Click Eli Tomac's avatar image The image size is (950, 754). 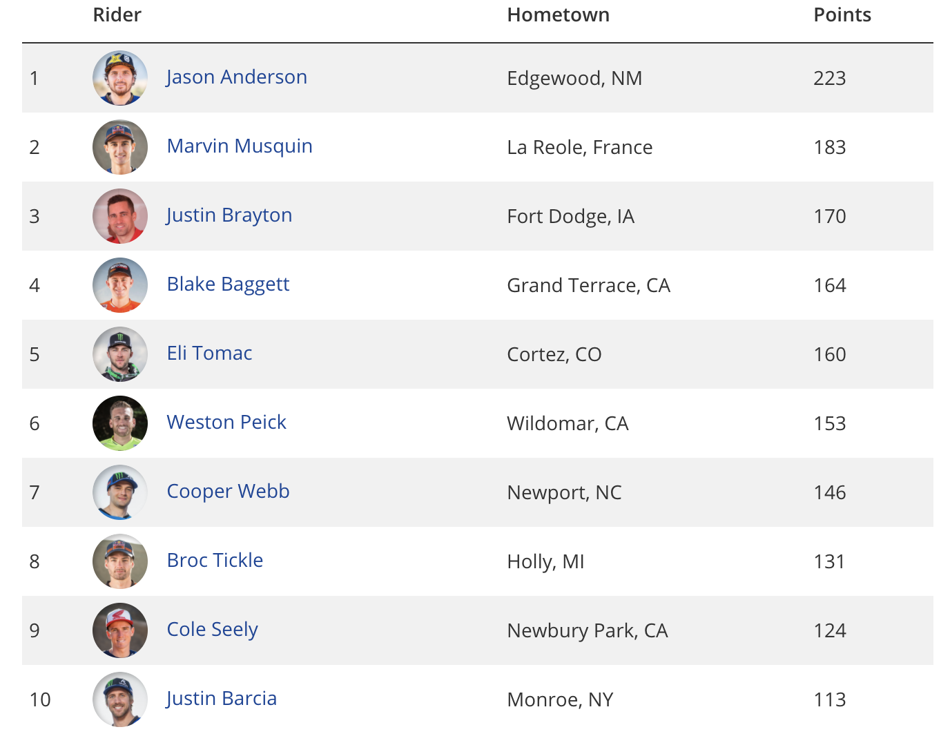[120, 354]
